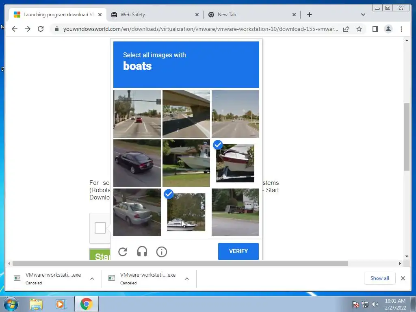Click the Chrome taskbar icon
Viewport: 416px width, 312px height.
(86, 304)
